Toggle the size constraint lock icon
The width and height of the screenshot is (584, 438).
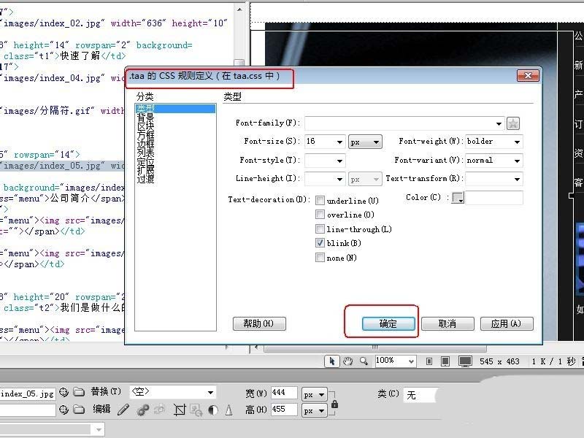coord(334,404)
